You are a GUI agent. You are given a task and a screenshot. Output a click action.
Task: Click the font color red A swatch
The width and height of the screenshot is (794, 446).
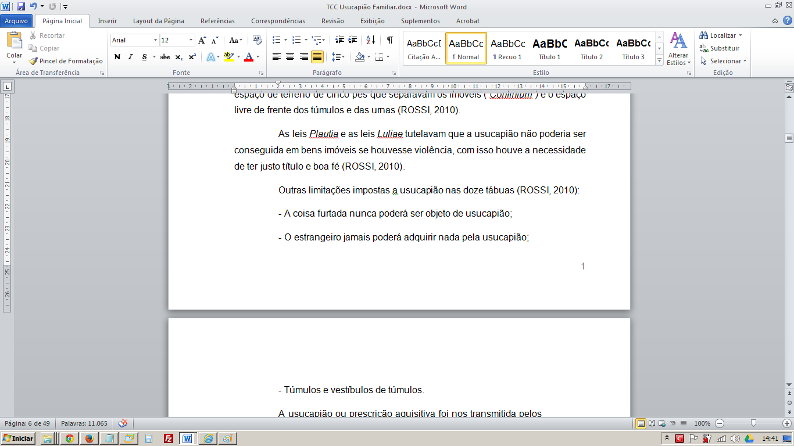(x=249, y=57)
